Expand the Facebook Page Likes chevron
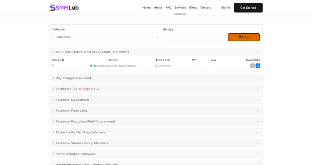The width and height of the screenshot is (312, 165). [x=258, y=111]
